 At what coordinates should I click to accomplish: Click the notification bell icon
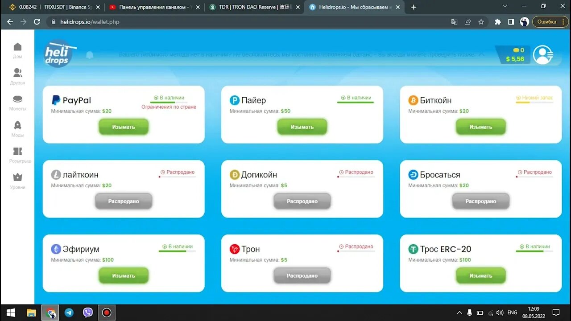coord(90,55)
